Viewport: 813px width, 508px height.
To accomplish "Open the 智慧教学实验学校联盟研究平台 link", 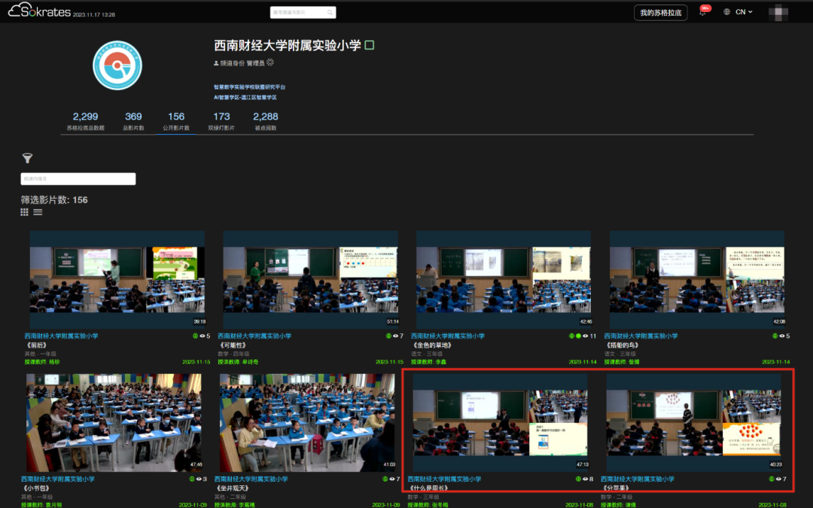I will tap(249, 87).
